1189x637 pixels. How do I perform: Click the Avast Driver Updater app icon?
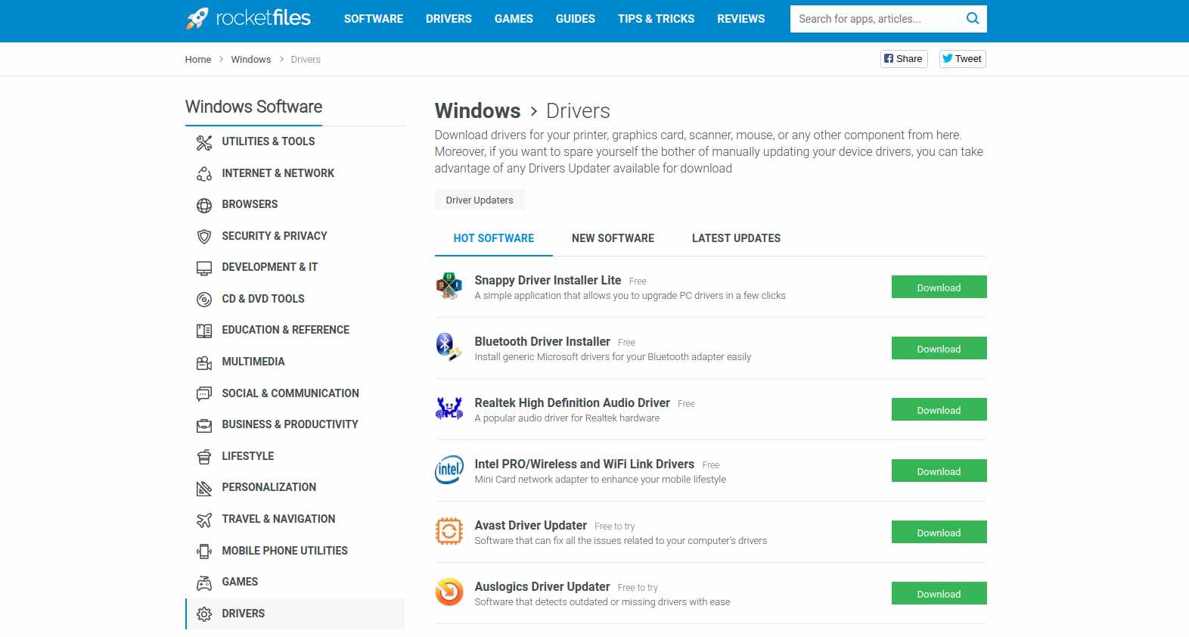click(x=449, y=532)
